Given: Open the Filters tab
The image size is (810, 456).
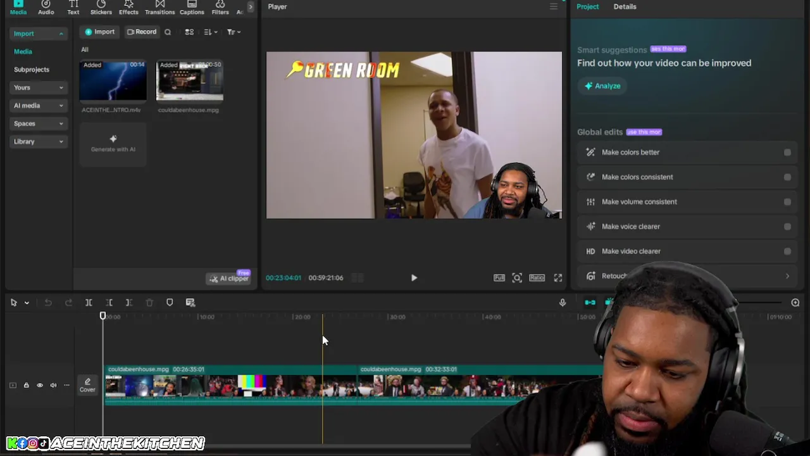Looking at the screenshot, I should [220, 8].
